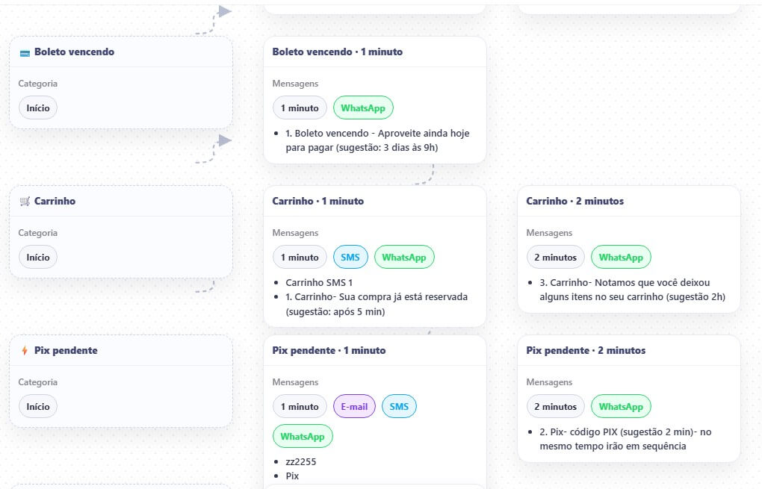Click SMS tag in Pix pendente 1 minuto
Viewport: 762px width, 489px height.
[399, 407]
